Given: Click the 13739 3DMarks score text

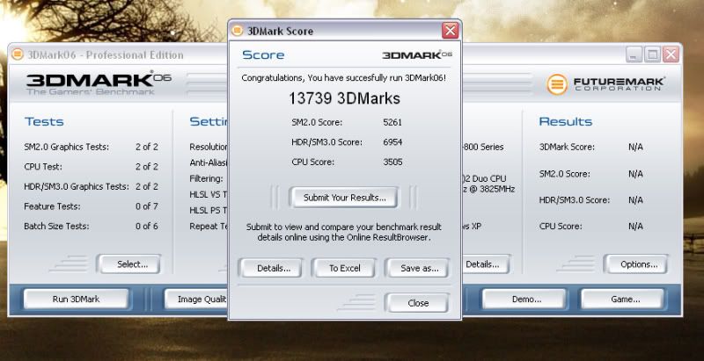Looking at the screenshot, I should tap(344, 98).
